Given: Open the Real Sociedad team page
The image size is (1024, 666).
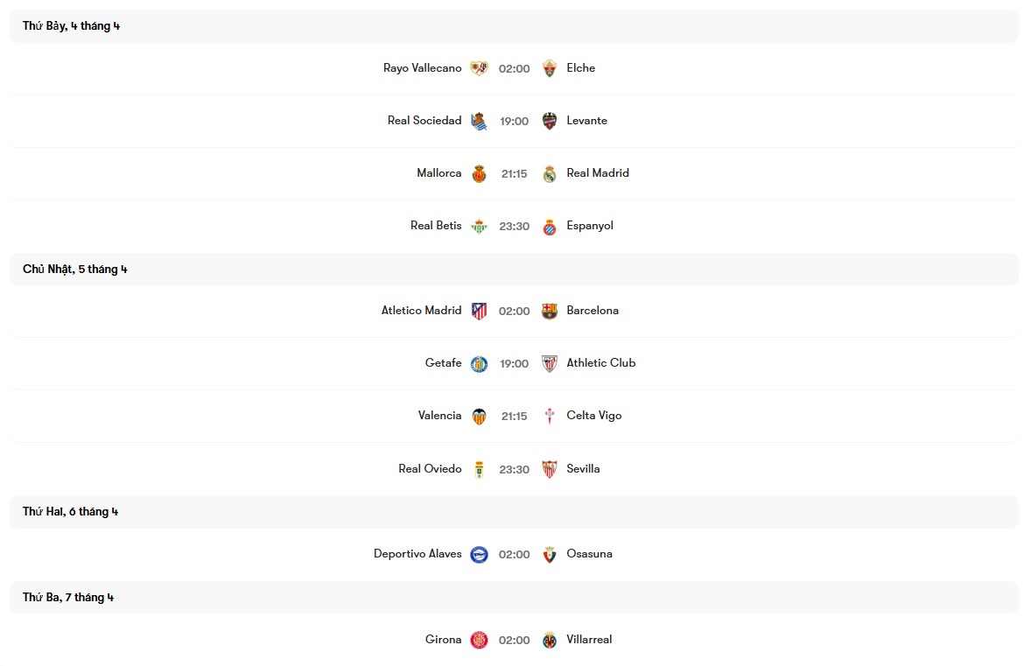Looking at the screenshot, I should coord(424,120).
